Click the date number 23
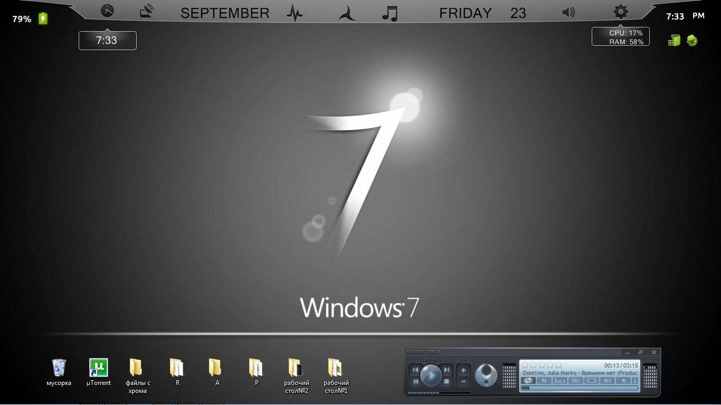The width and height of the screenshot is (721, 405). 518,13
